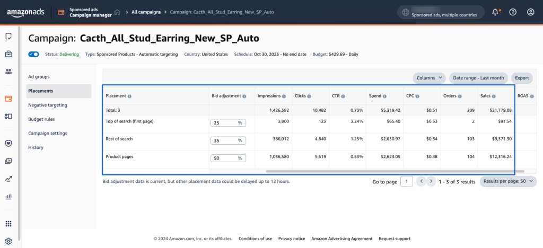Click info icon next to Orders header
The image size is (543, 248).
(x=459, y=96)
